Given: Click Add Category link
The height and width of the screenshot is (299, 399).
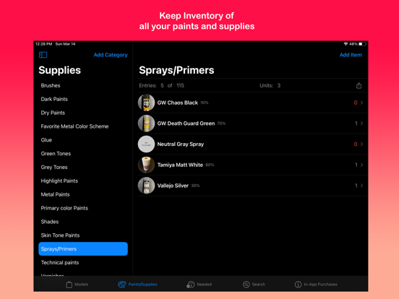Looking at the screenshot, I should (x=111, y=55).
